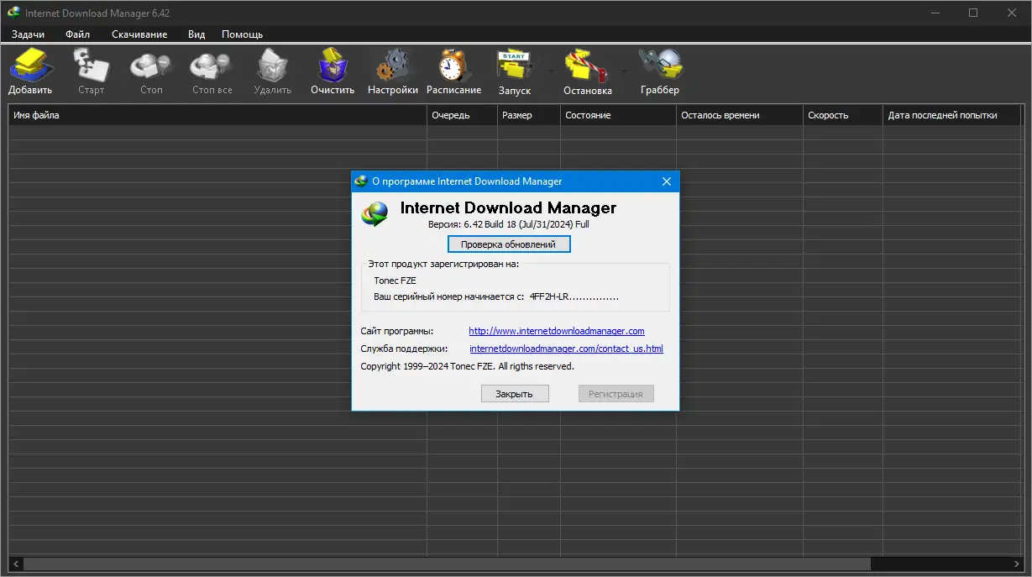Sort downloads by the Размер column header

pos(527,114)
